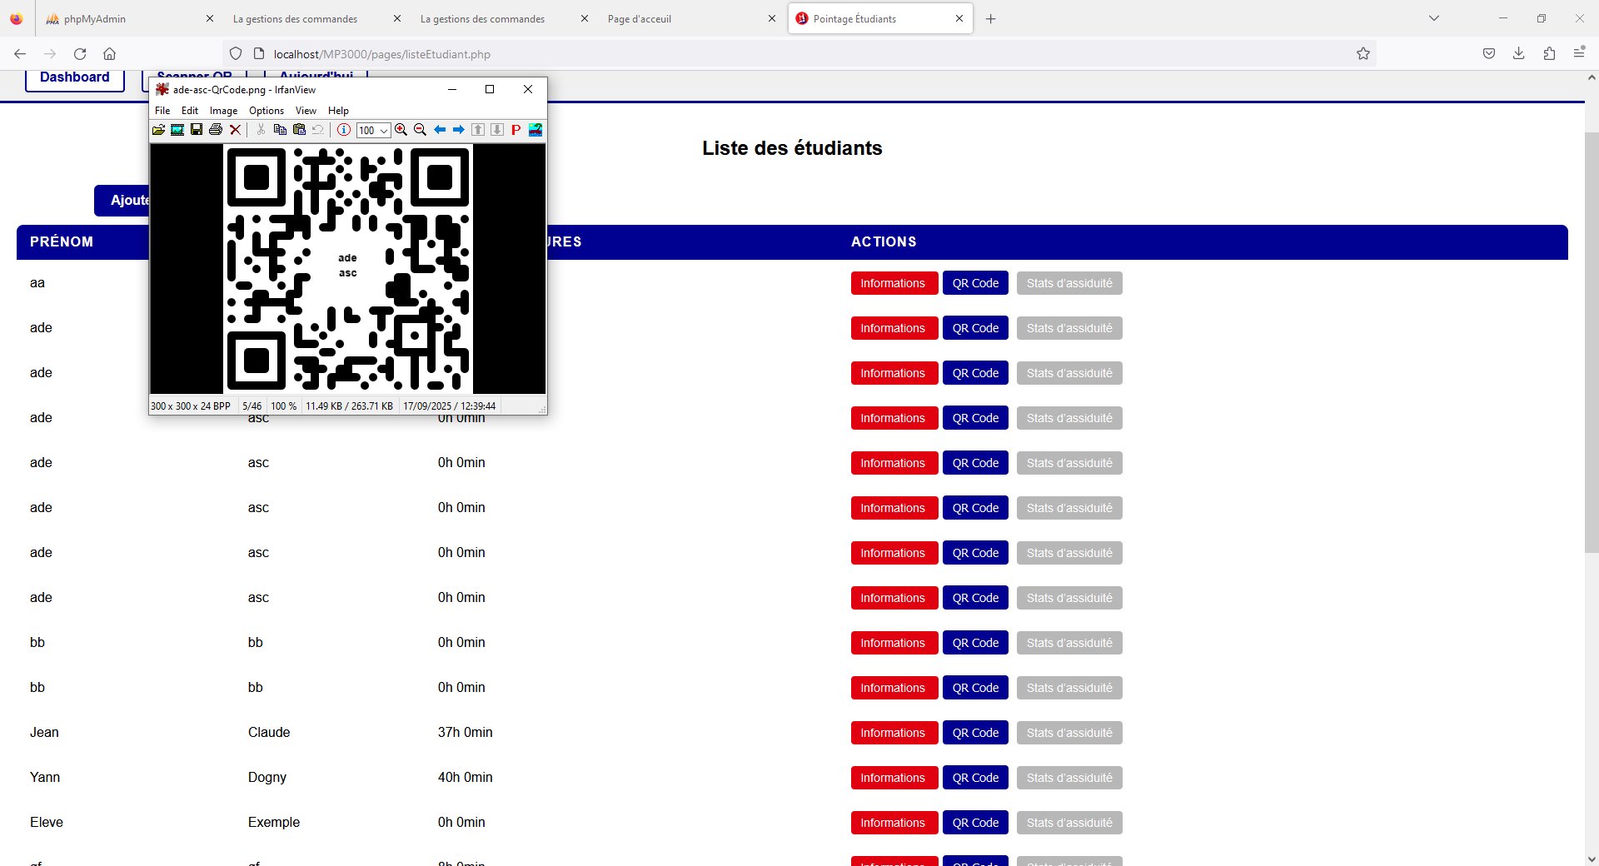Close the Pointage Étudiants tab
Viewport: 1599px width, 866px height.
click(959, 18)
